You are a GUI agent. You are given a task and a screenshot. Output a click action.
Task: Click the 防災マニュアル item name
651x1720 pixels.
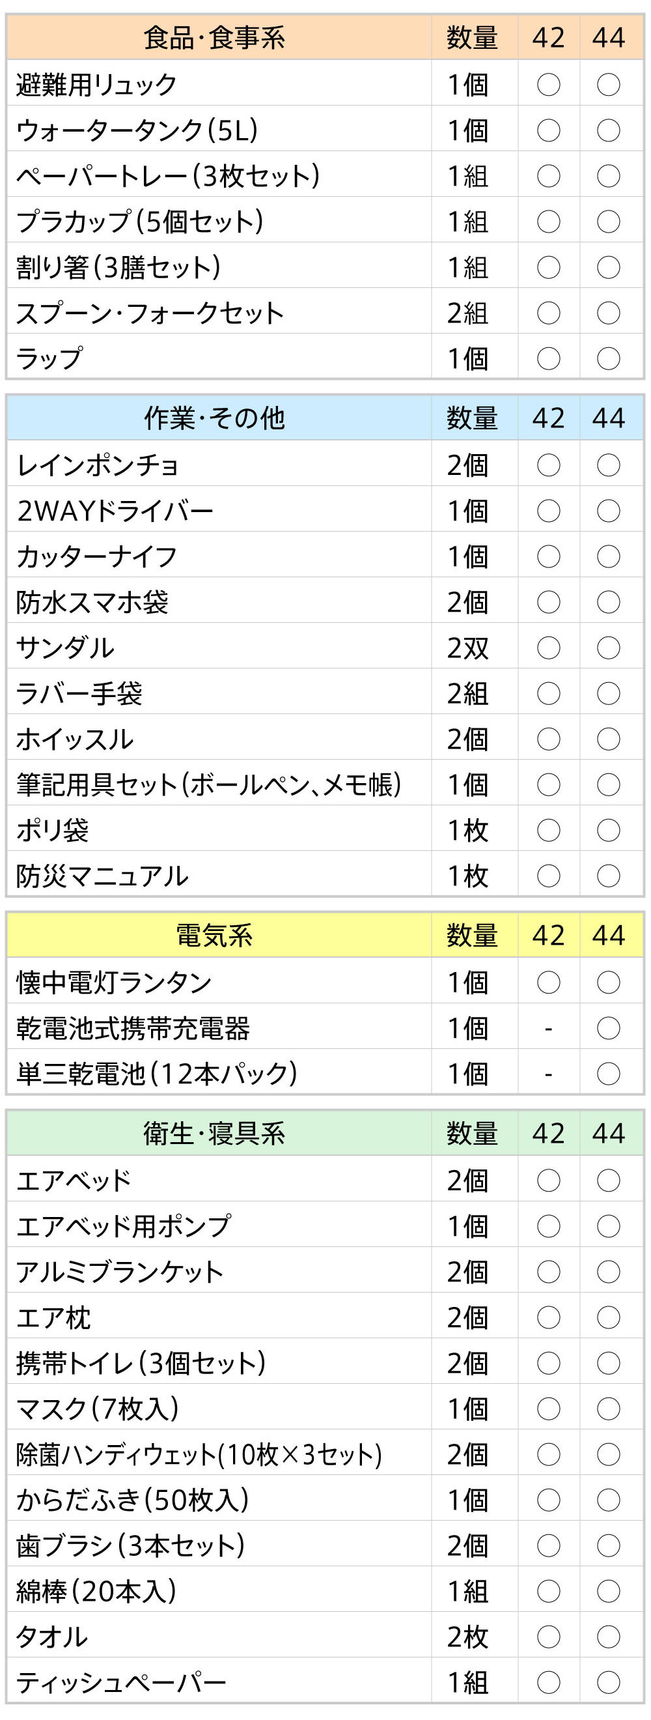coord(102,876)
